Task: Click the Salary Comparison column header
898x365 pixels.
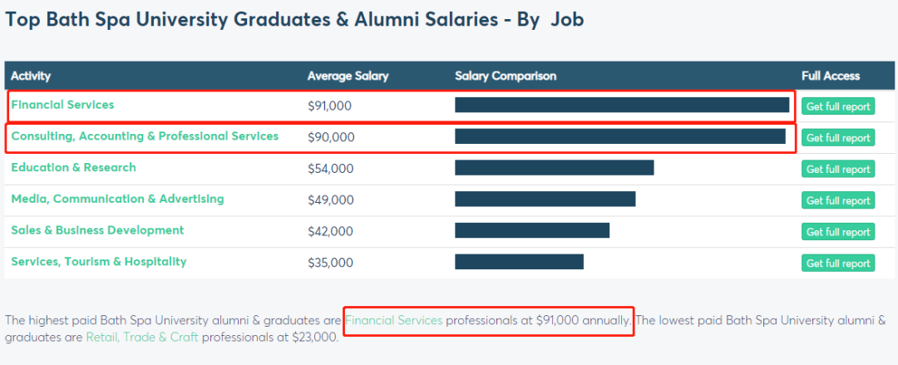Action: coord(506,76)
